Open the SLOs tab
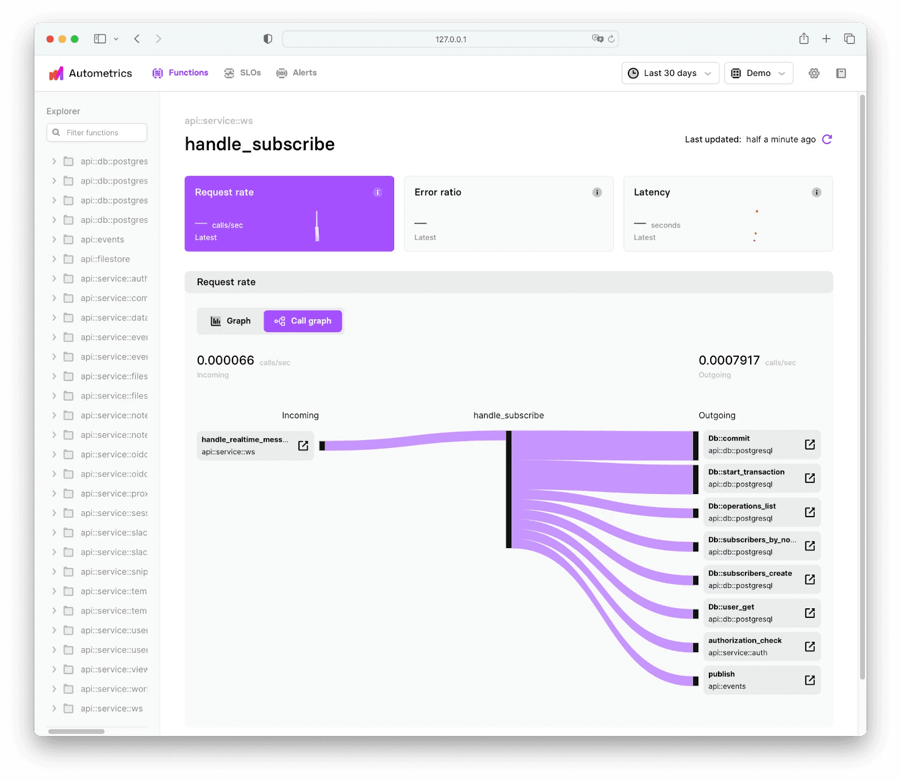The height and width of the screenshot is (781, 901). 243,73
